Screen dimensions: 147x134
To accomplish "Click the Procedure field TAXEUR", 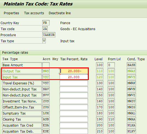I will point(49,35).
